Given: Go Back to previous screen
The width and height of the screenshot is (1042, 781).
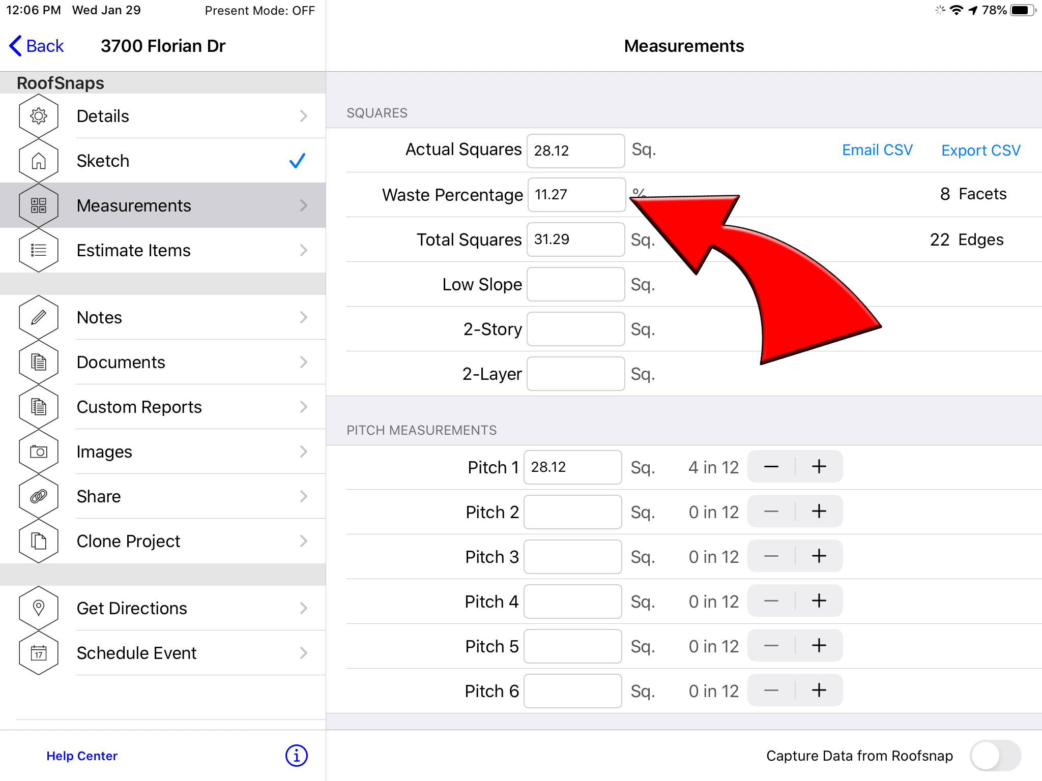Looking at the screenshot, I should 37,46.
